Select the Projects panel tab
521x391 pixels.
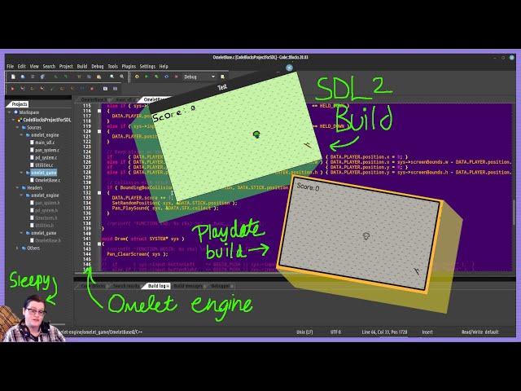[x=20, y=104]
